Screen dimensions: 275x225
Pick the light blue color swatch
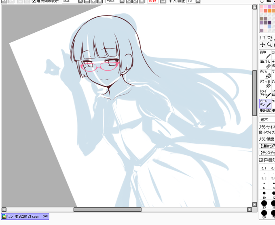click(x=269, y=27)
